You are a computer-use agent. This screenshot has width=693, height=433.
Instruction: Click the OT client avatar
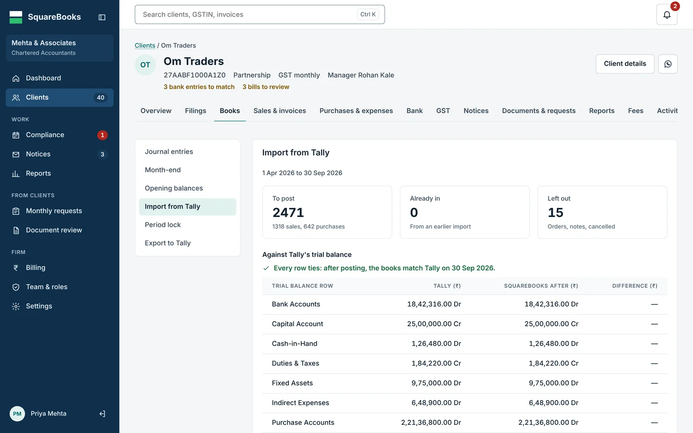click(x=145, y=65)
